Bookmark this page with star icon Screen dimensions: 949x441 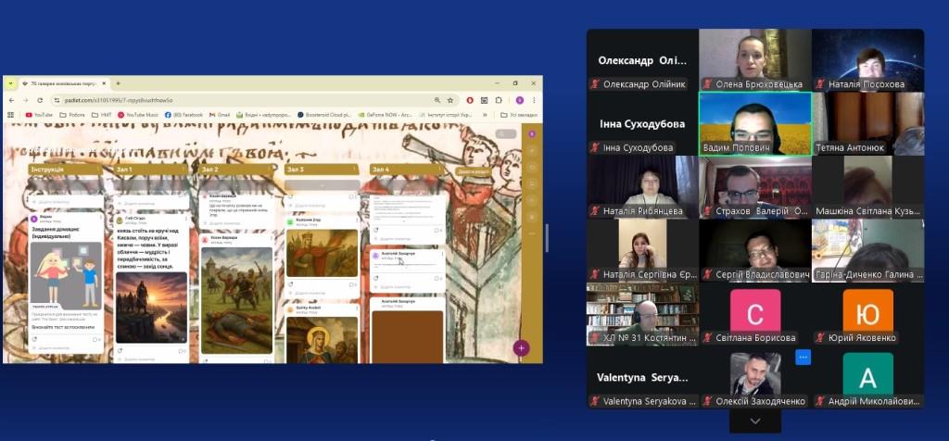point(450,100)
